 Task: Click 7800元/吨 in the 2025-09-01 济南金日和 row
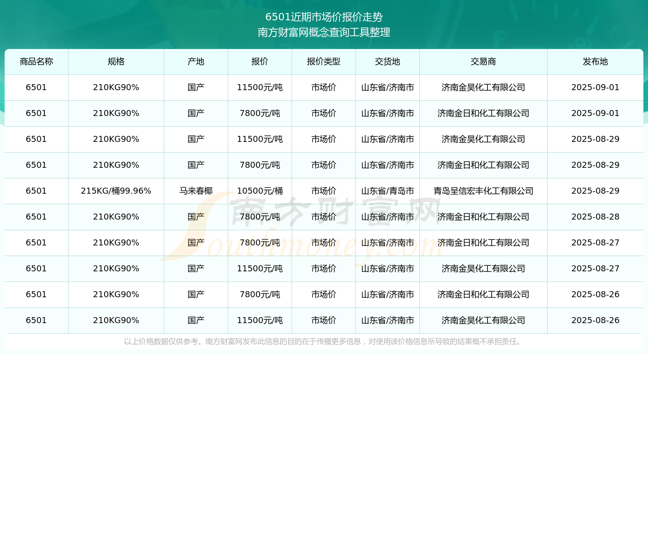(260, 113)
